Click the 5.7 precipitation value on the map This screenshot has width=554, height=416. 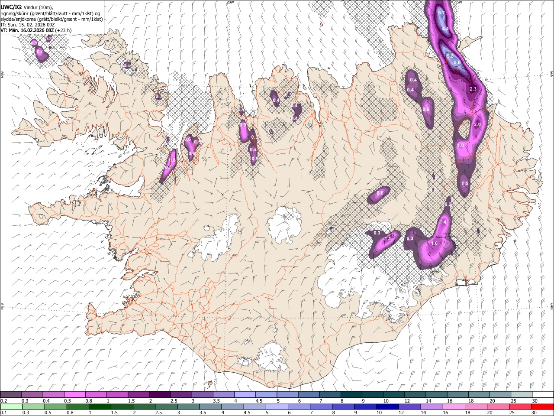pos(441,13)
